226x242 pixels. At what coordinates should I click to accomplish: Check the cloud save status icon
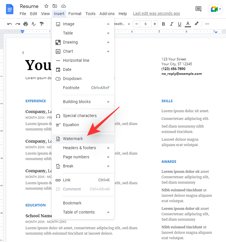pyautogui.click(x=63, y=6)
